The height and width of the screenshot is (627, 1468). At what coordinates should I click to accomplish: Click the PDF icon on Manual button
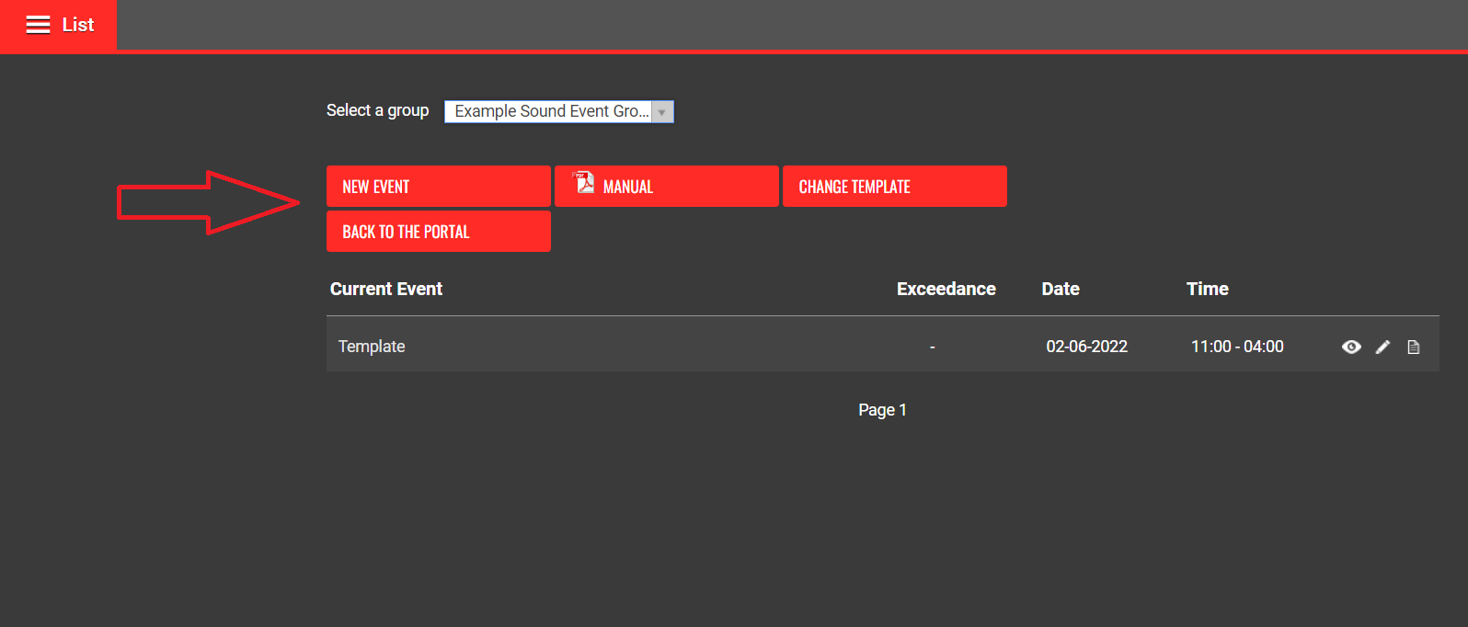tap(584, 182)
